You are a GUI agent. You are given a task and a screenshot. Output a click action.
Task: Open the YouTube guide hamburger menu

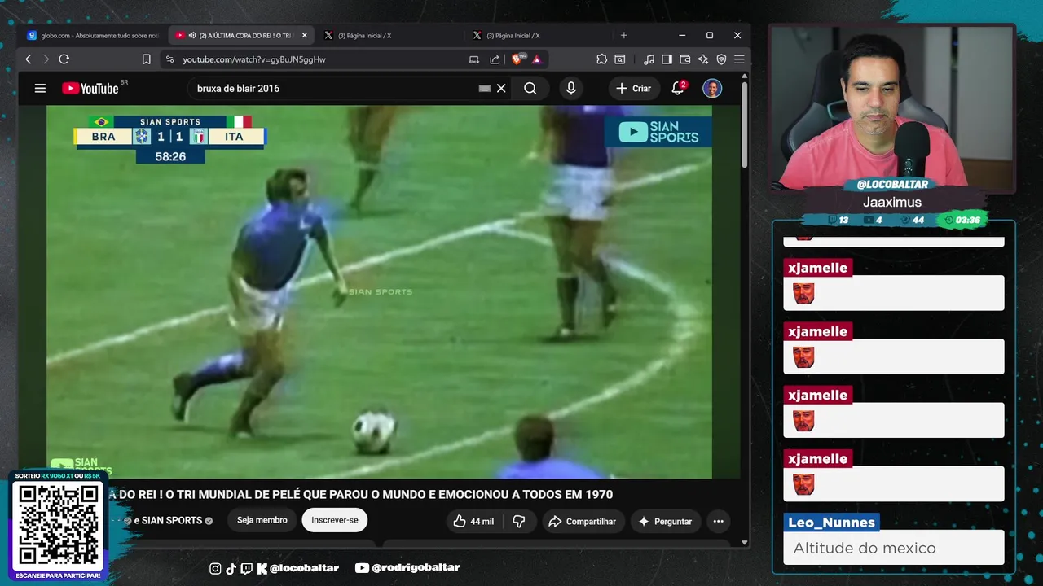tap(40, 88)
